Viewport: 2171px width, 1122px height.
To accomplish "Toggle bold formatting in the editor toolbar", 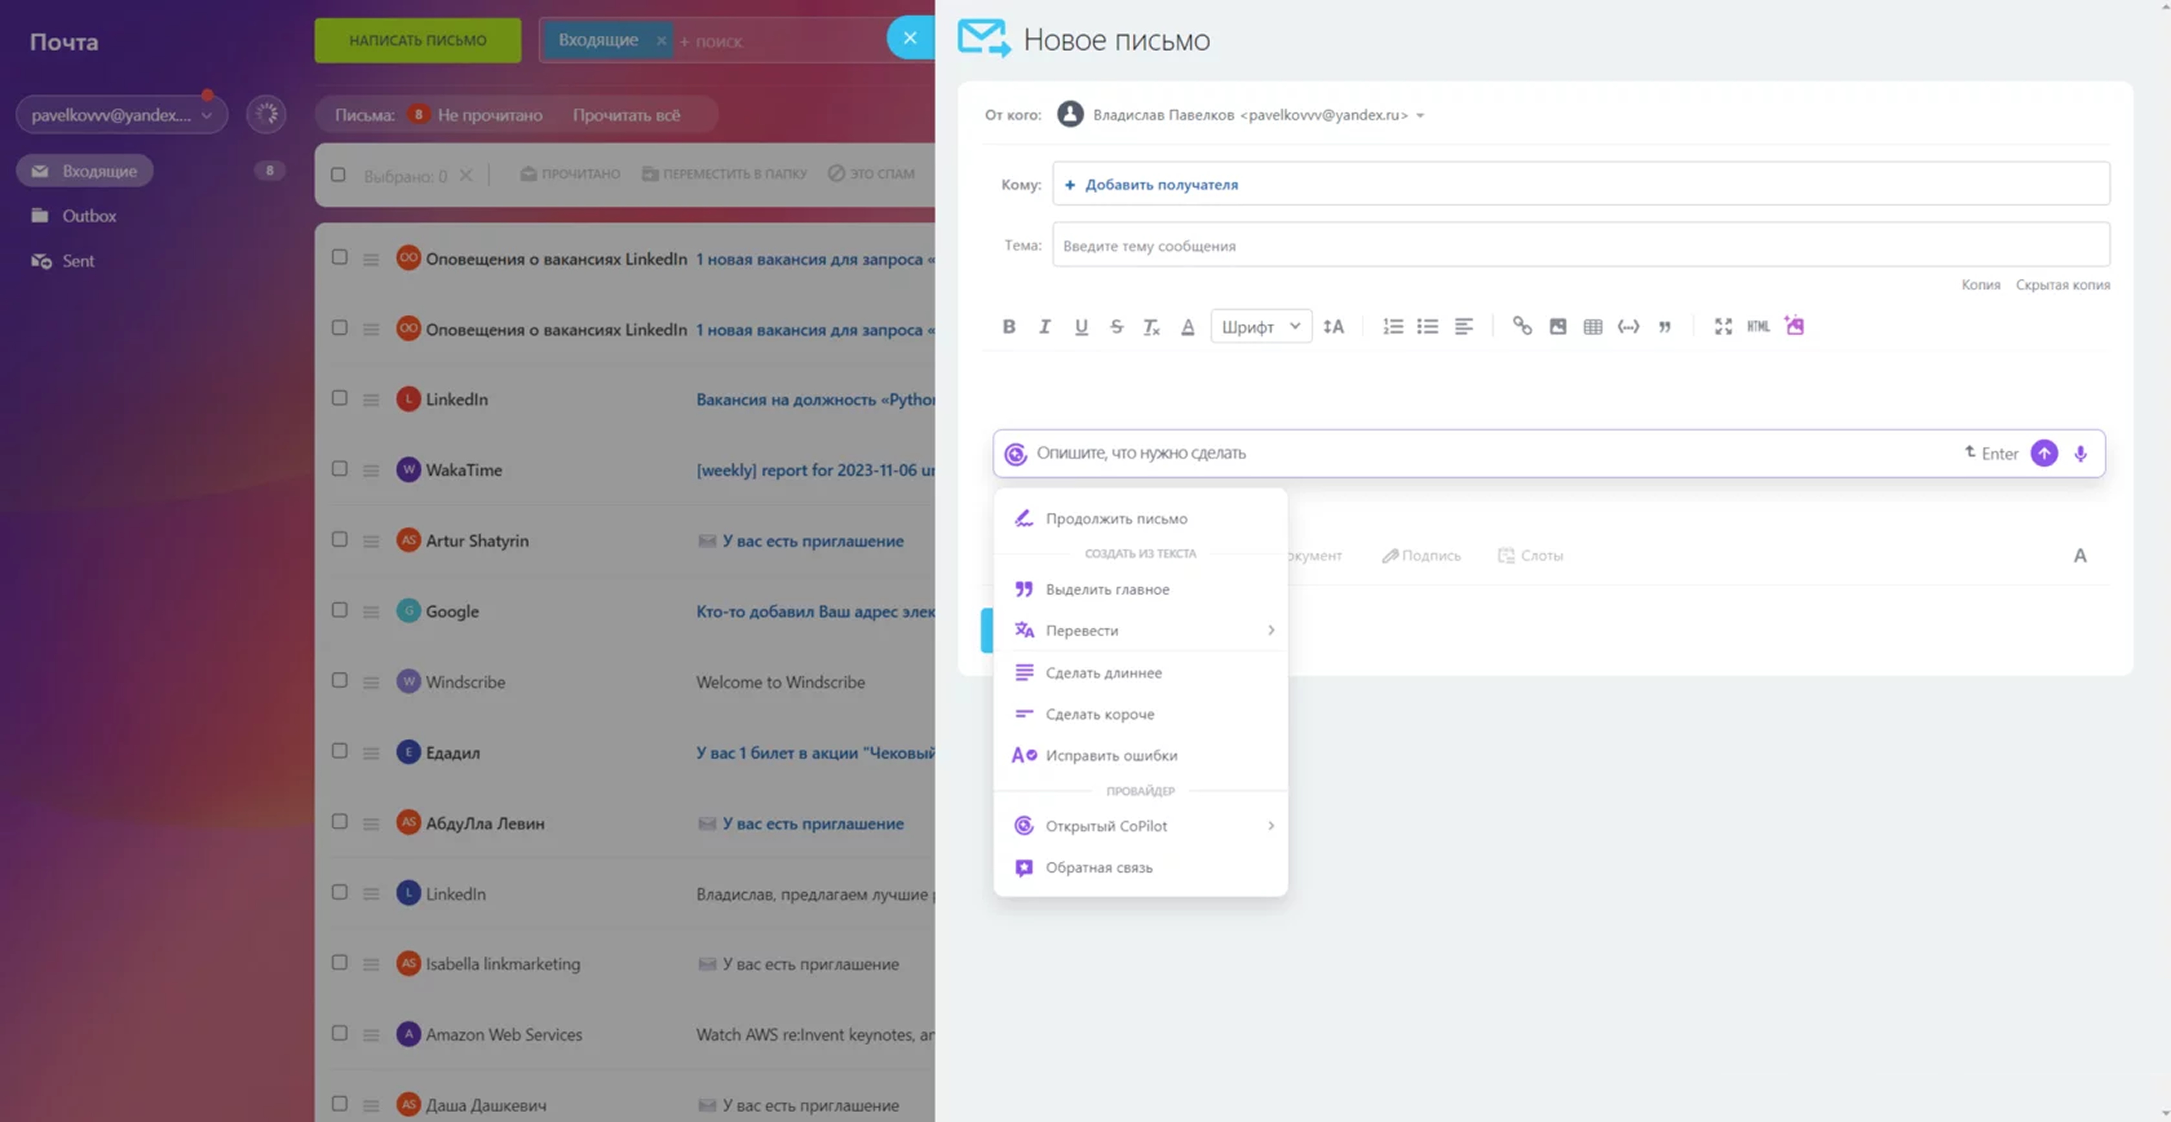I will [x=1009, y=326].
